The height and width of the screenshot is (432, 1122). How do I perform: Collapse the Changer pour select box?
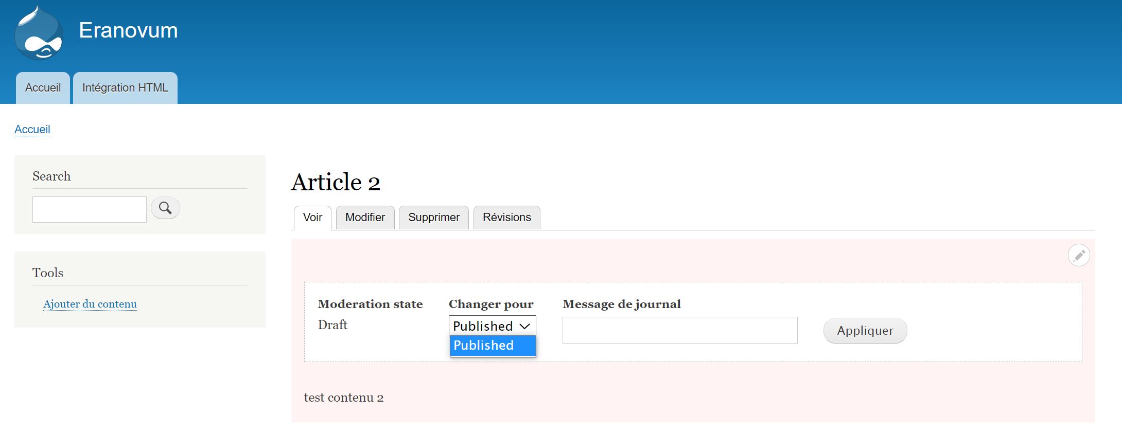coord(492,326)
